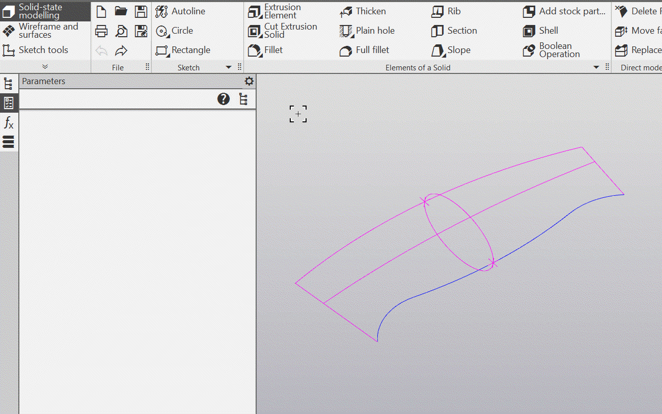
Task: Choose the Fillet tool
Action: (x=266, y=50)
